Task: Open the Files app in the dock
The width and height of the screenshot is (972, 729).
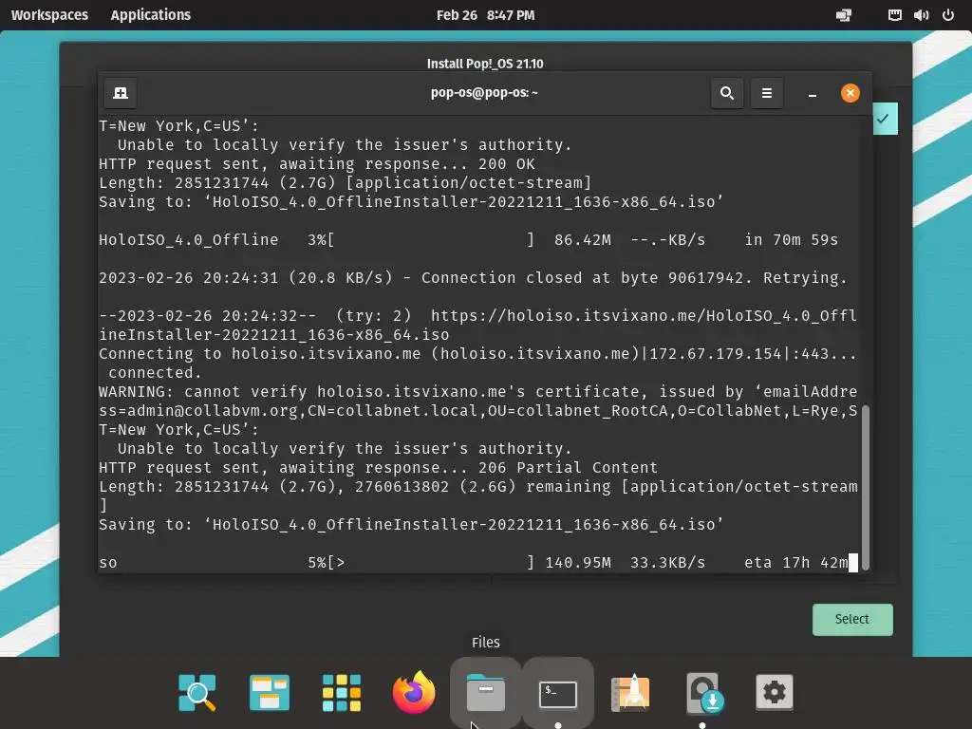Action: [x=486, y=692]
